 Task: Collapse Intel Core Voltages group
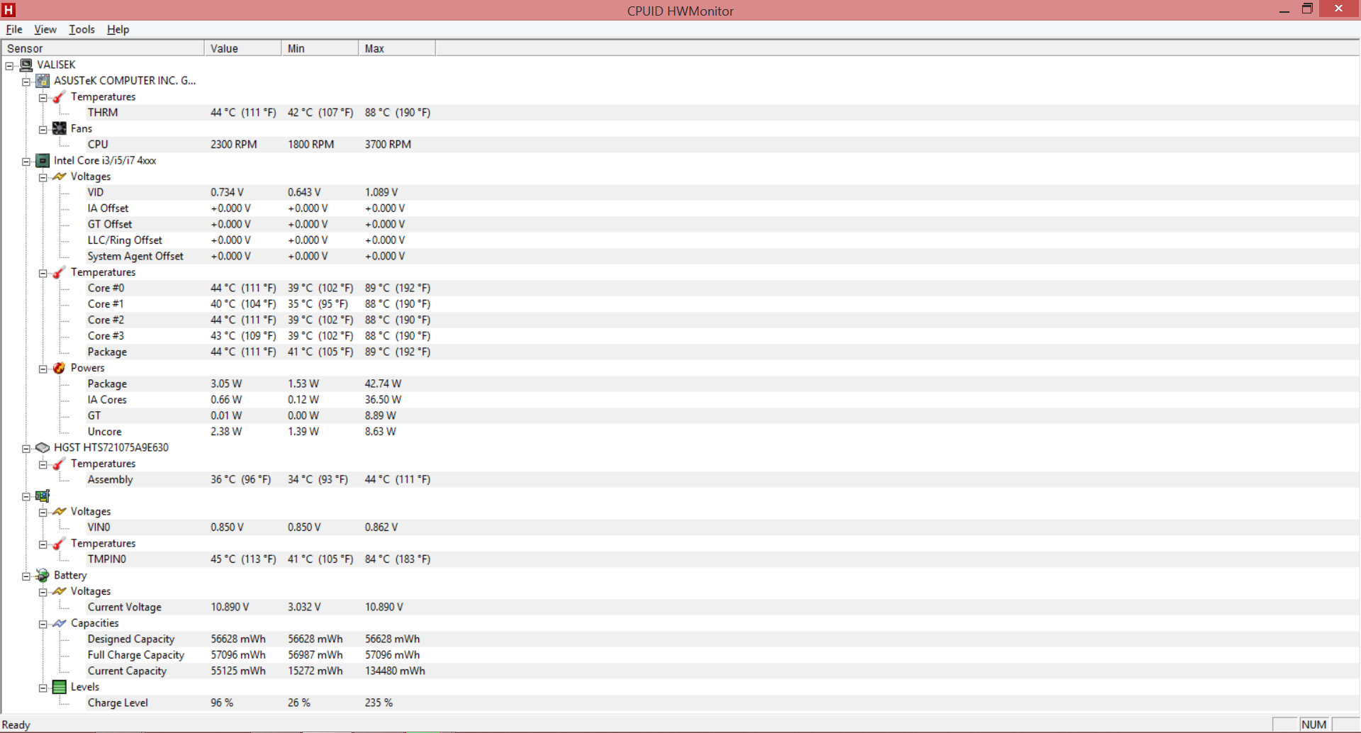pyautogui.click(x=43, y=177)
